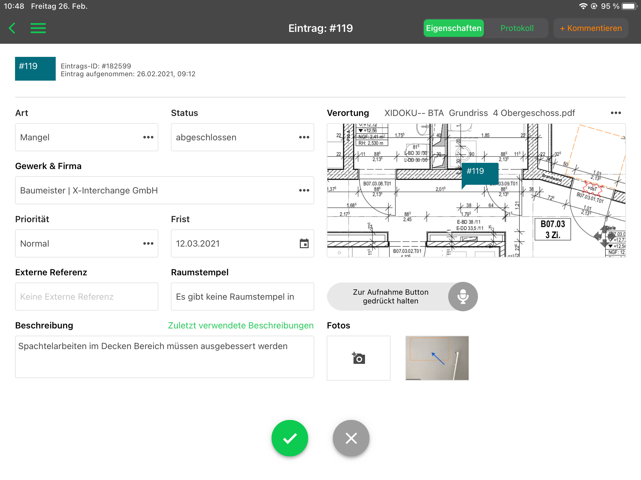The height and width of the screenshot is (480, 641).
Task: Switch to the Protokoll tab
Action: click(x=517, y=28)
